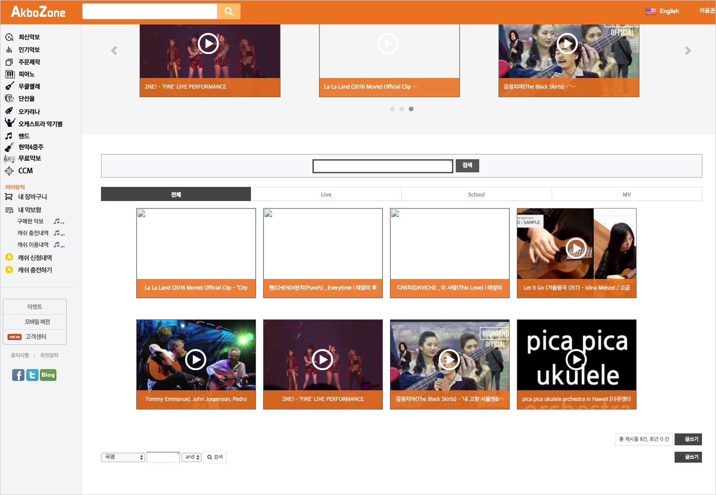Open grid 2NE1 FIRE LIVE PERFORMANCE video
This screenshot has height=495, width=716.
click(x=323, y=364)
